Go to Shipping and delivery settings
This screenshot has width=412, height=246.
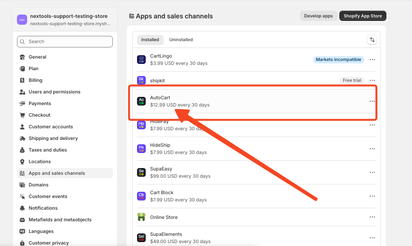(53, 138)
